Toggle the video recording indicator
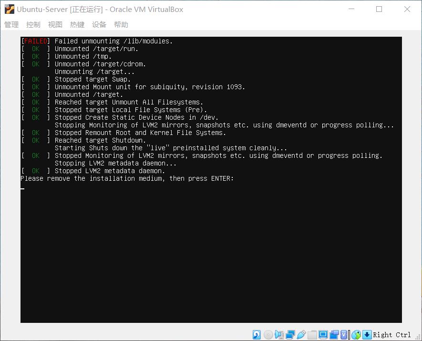The image size is (422, 341). point(334,335)
